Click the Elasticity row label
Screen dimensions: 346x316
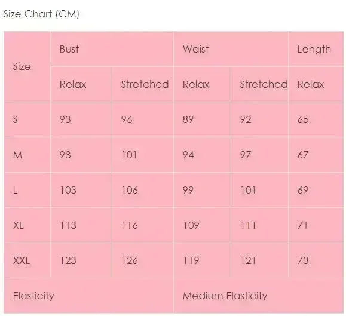point(33,296)
